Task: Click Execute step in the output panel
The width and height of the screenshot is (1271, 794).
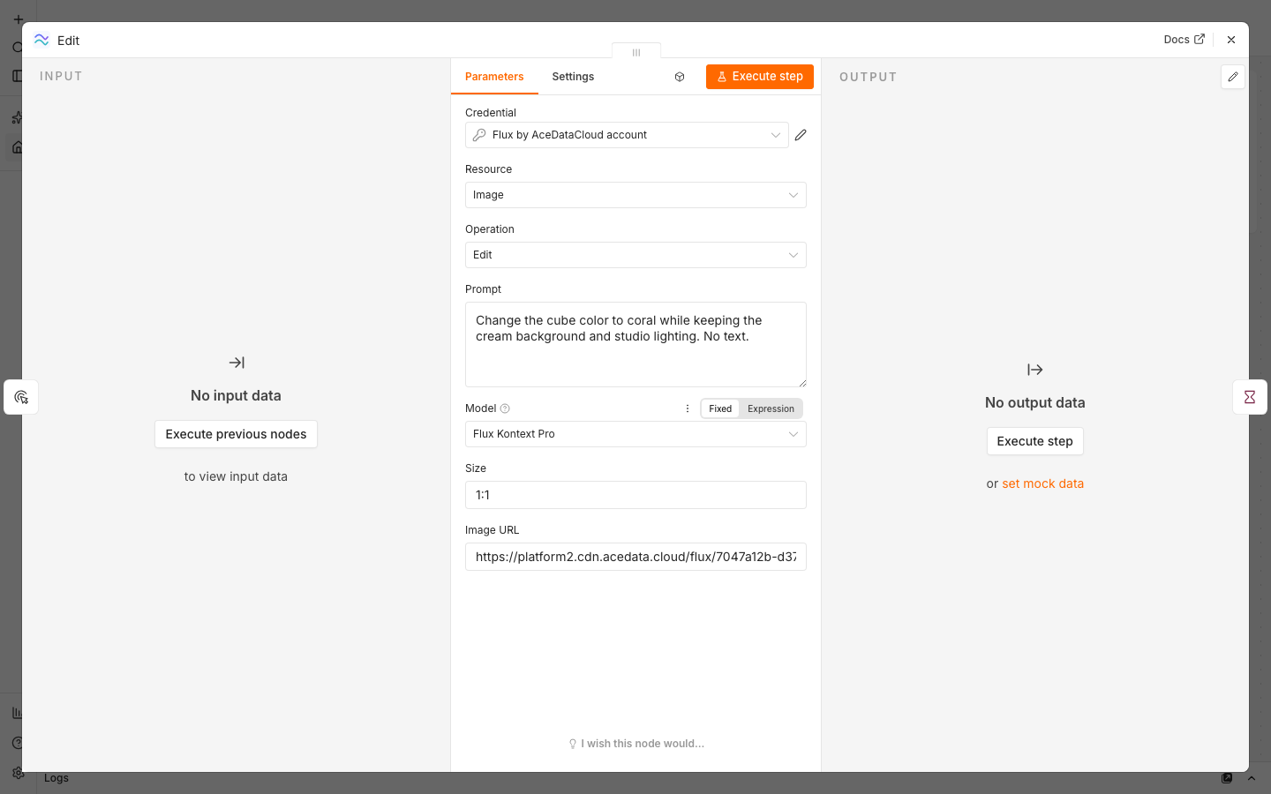Action: click(1034, 441)
